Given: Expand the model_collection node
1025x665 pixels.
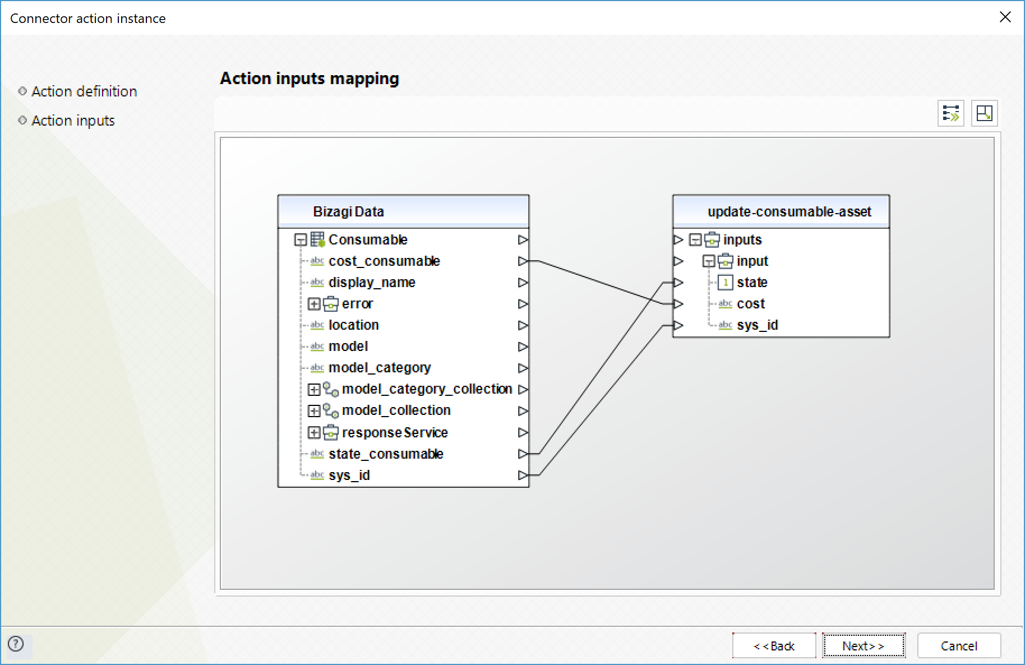Looking at the screenshot, I should tap(314, 410).
